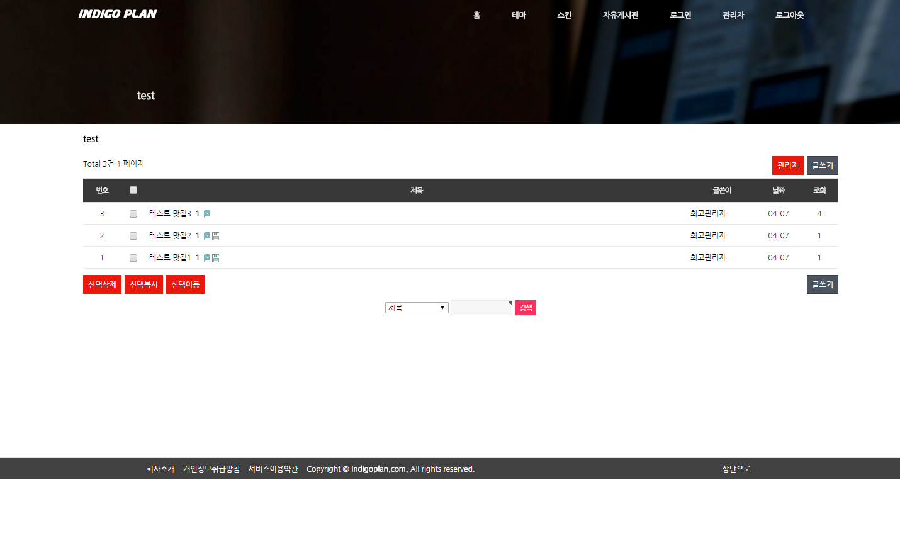Click author 최고관리자 in 테스트 맛집1 row

(708, 258)
